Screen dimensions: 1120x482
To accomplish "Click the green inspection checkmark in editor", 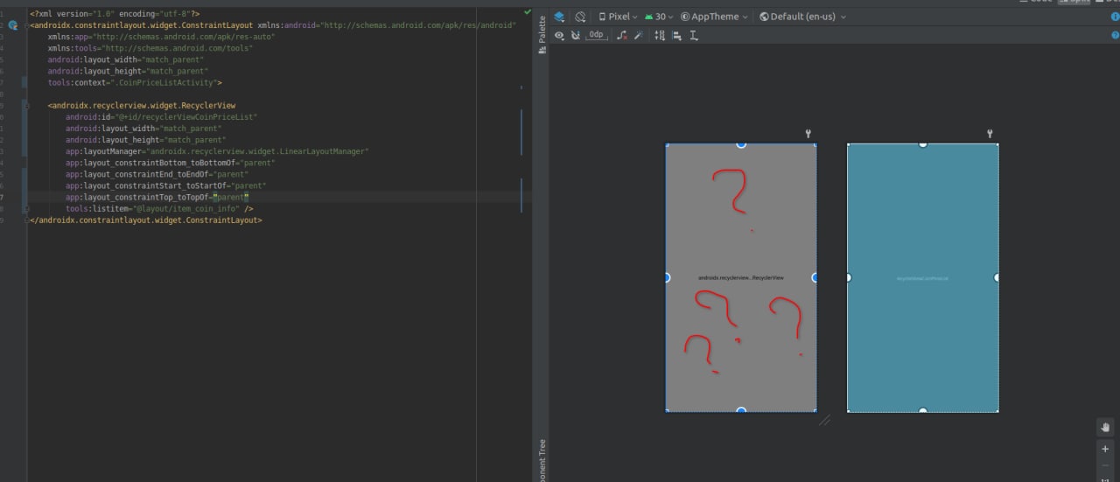I will tap(527, 12).
